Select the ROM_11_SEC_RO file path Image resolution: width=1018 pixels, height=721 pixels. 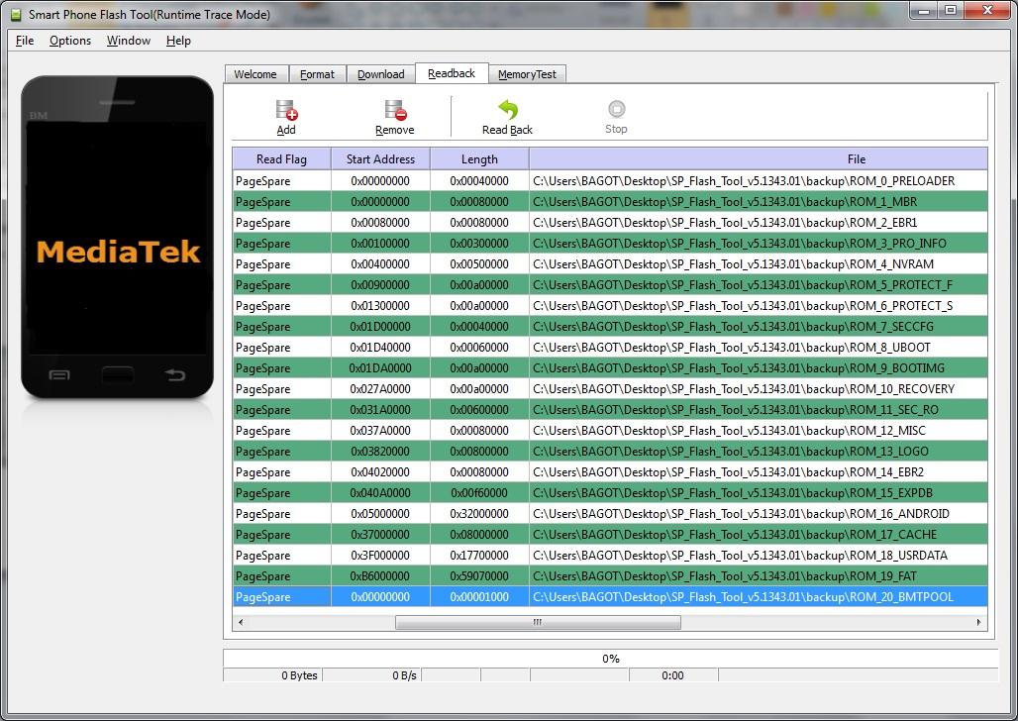tap(736, 409)
